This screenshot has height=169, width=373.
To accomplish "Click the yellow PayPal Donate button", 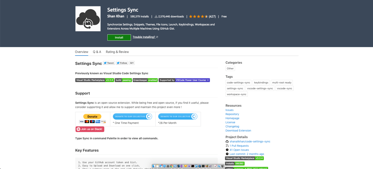I will (92, 116).
